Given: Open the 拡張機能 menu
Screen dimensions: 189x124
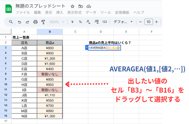Looking at the screenshot, I should point(122,12).
